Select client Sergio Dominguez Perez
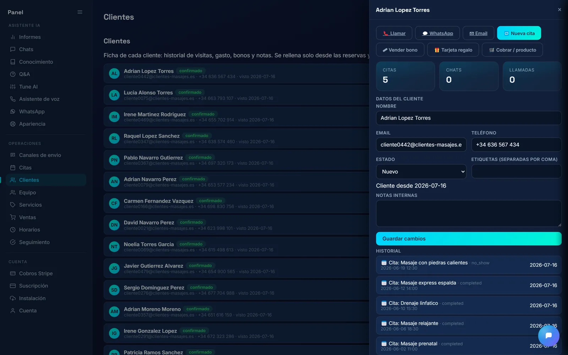This screenshot has height=355, width=568. tap(236, 290)
